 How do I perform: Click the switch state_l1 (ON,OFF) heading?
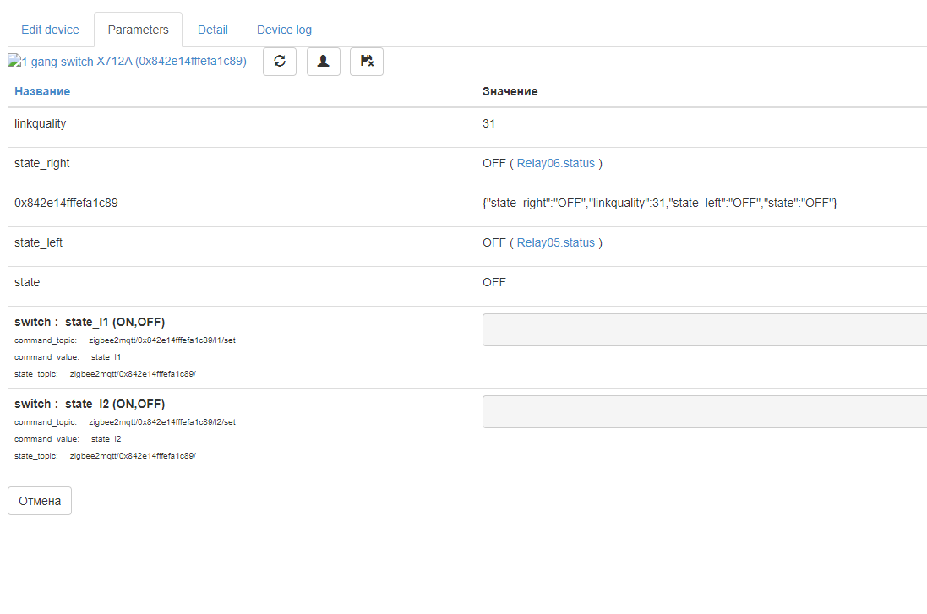90,322
